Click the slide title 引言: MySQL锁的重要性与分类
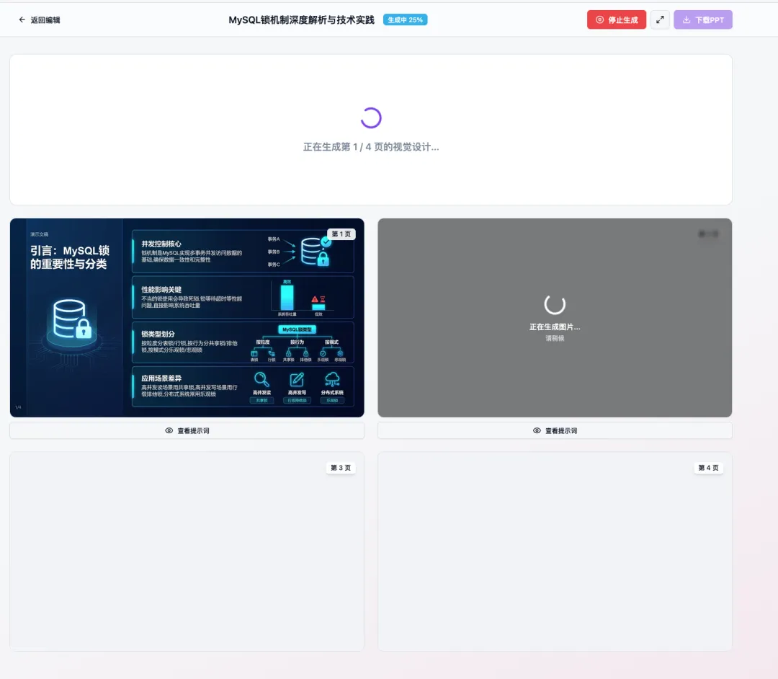The image size is (778, 679). pos(69,257)
